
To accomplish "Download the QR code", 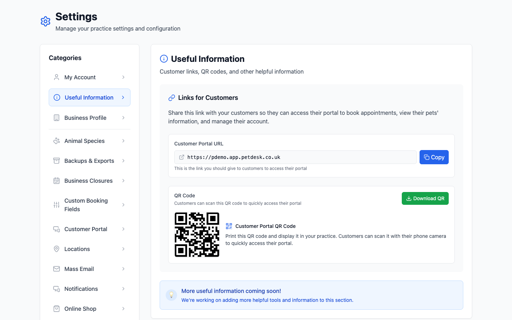I will [x=425, y=198].
